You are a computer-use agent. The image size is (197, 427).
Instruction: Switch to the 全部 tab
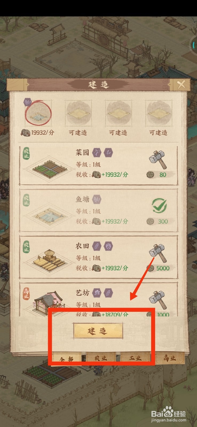click(66, 358)
